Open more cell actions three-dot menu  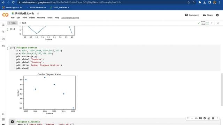[217, 118]
